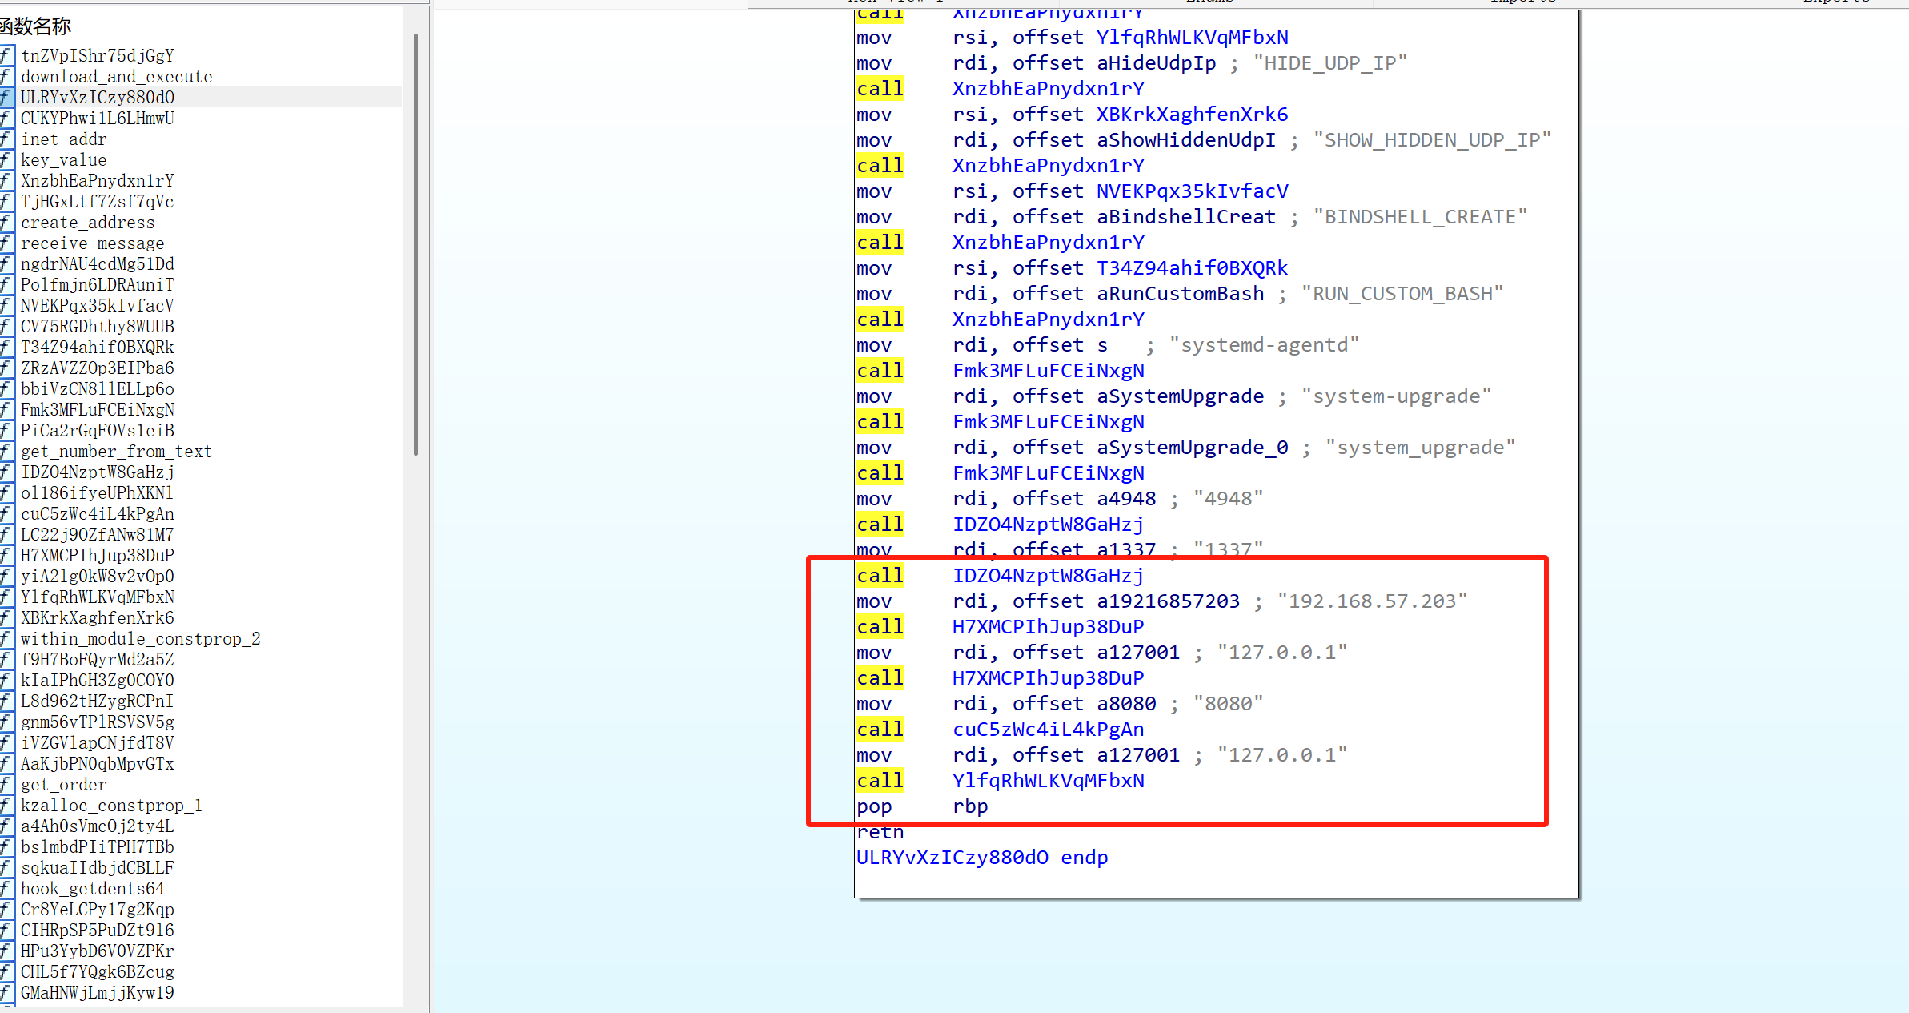Click H7XMCPIhJup38DuP call after 192.168.57.203
The height and width of the screenshot is (1013, 1909).
pyautogui.click(x=1048, y=627)
